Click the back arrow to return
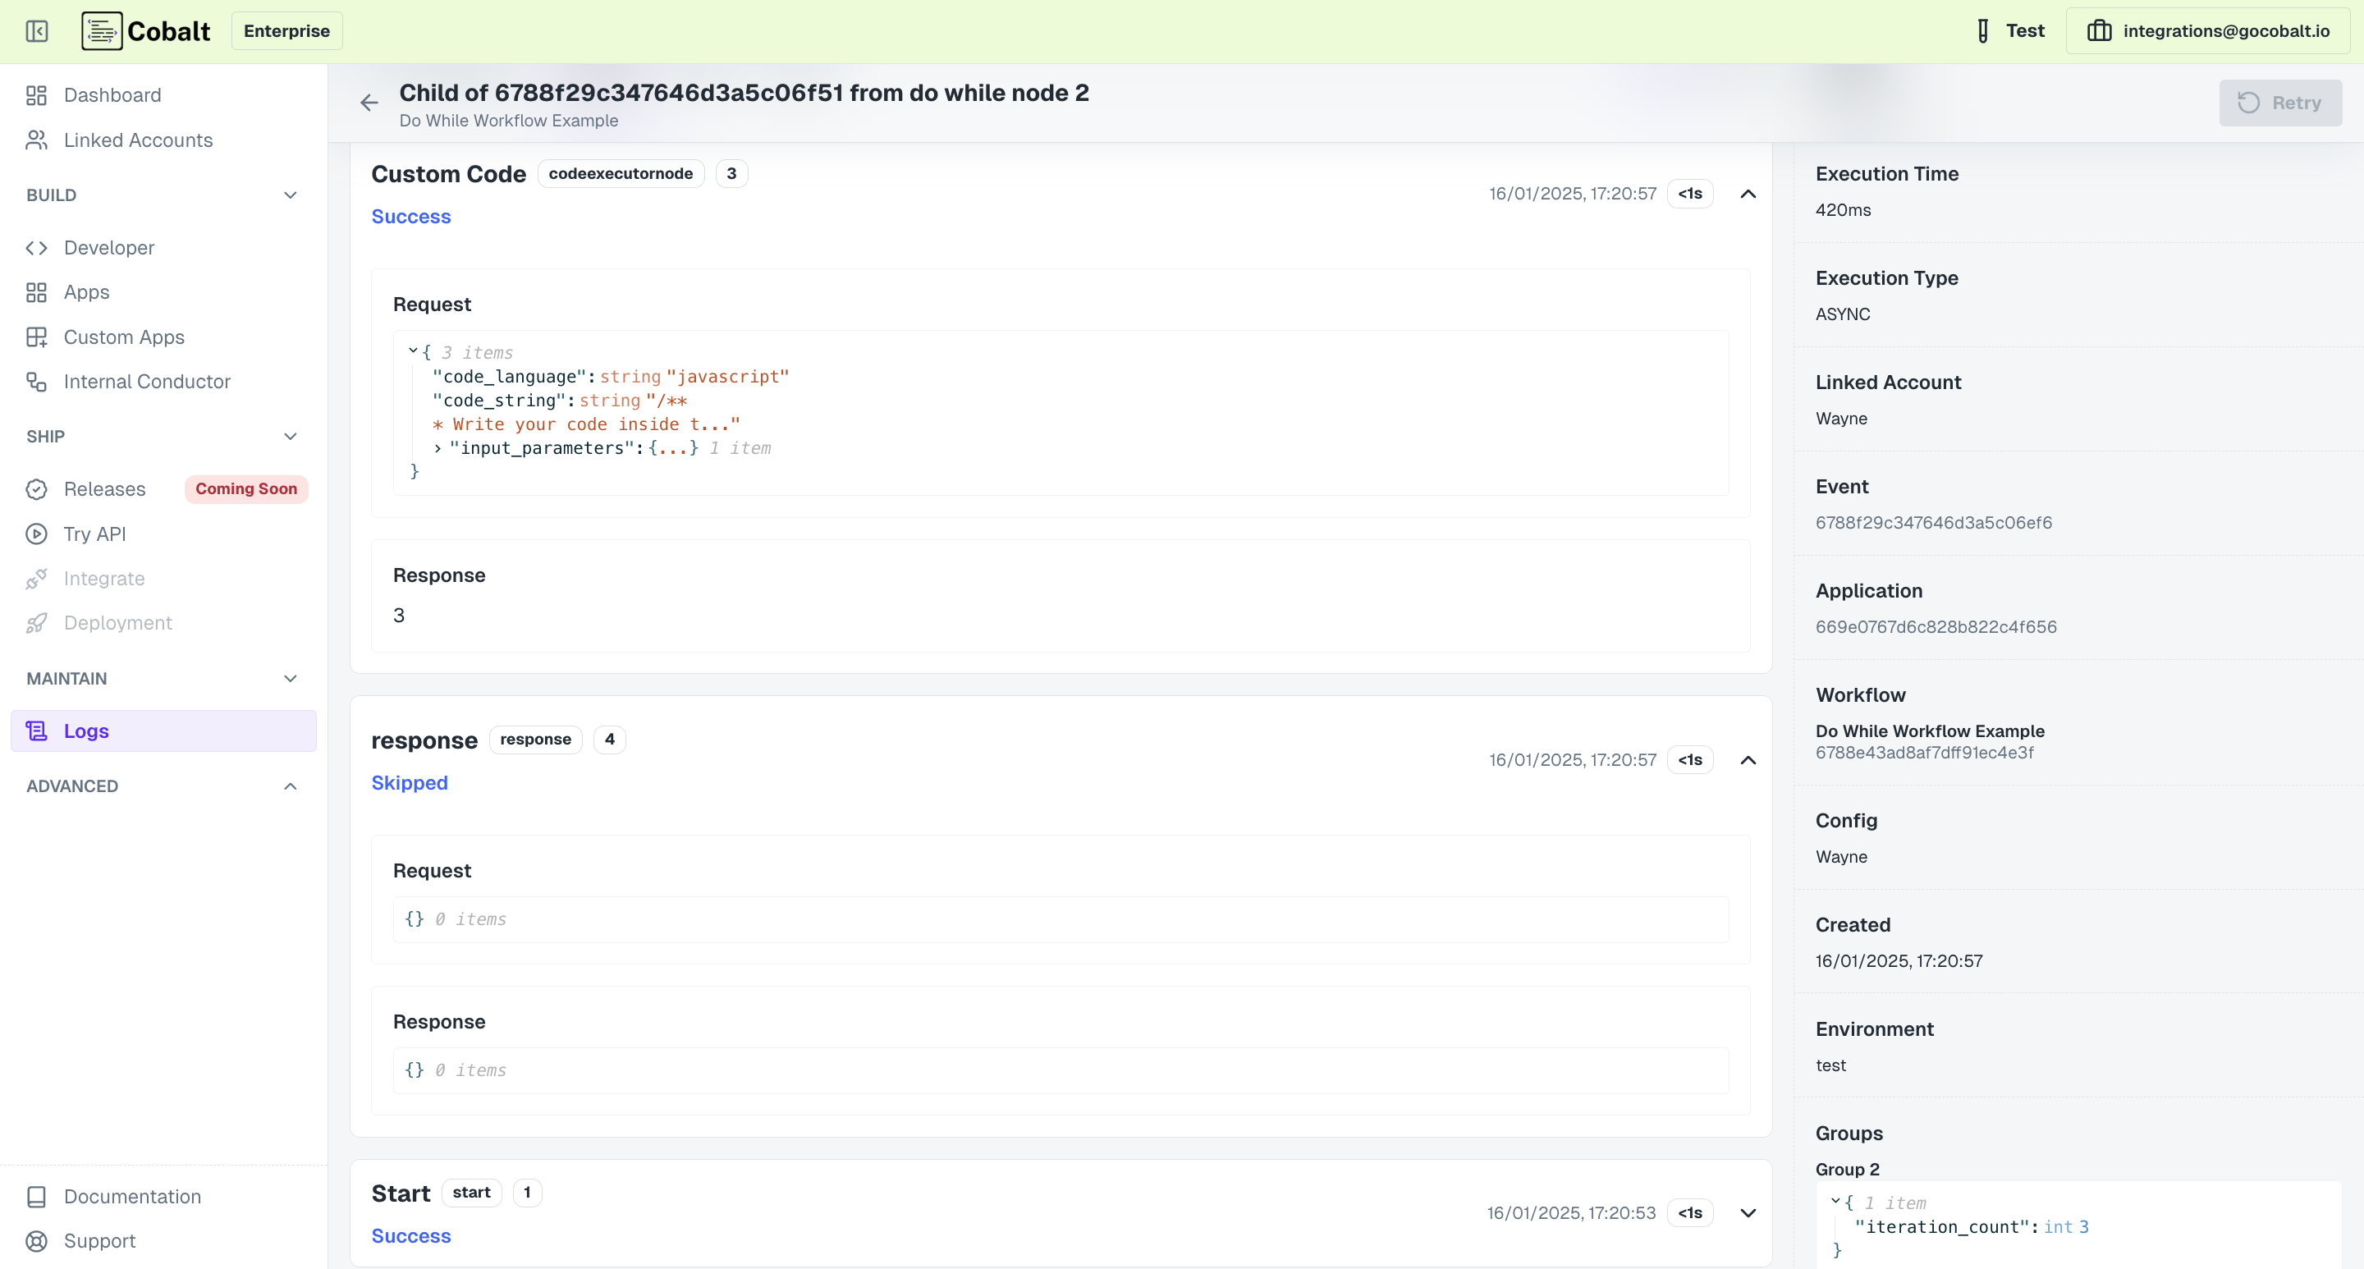The width and height of the screenshot is (2364, 1269). tap(369, 102)
